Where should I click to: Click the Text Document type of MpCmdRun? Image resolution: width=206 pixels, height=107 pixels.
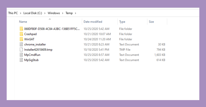pyautogui.click(x=129, y=55)
